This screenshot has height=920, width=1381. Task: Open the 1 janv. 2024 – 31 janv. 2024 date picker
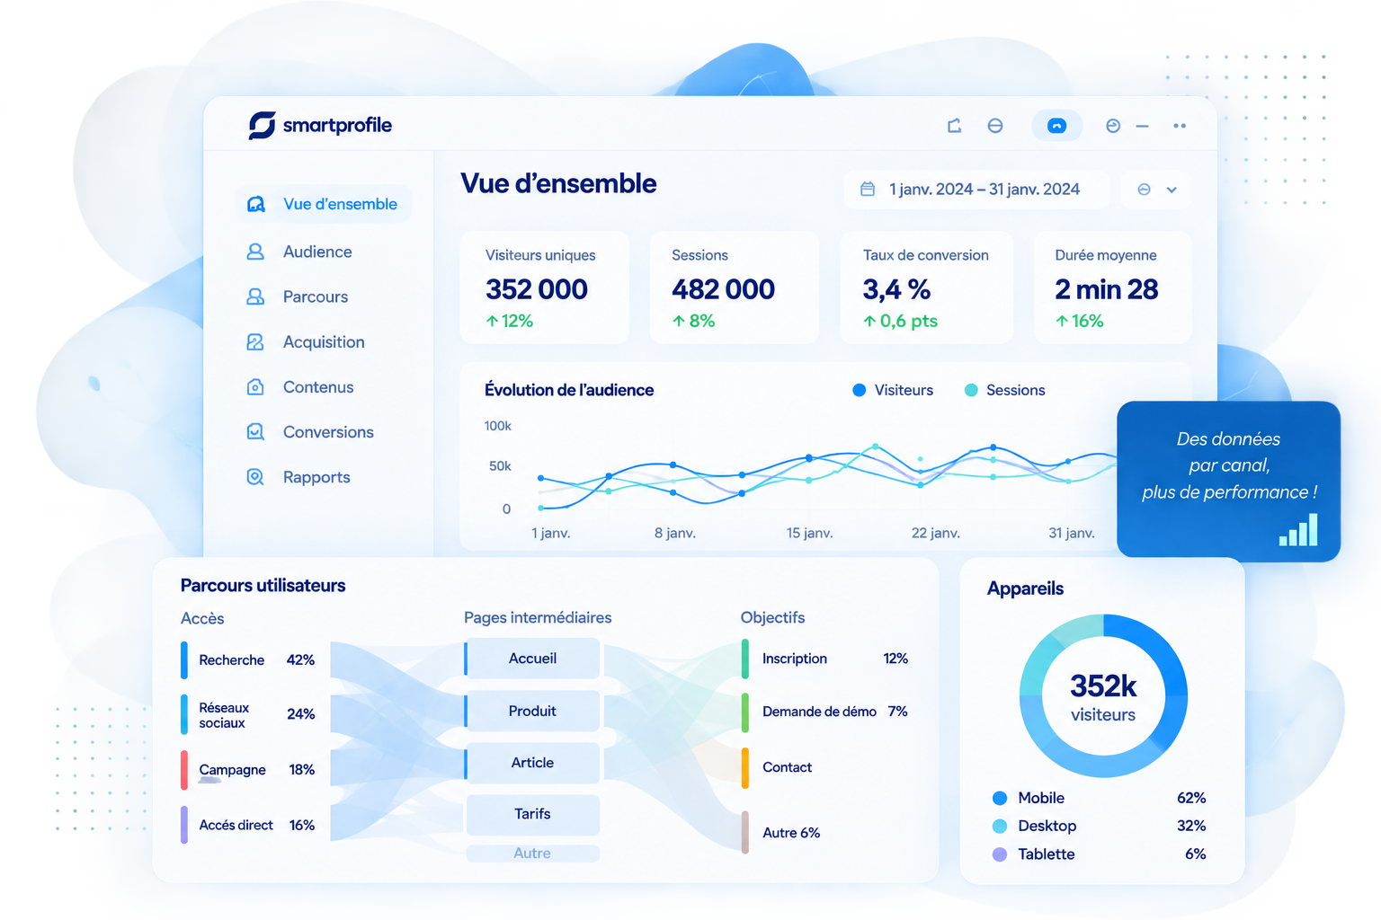point(976,190)
